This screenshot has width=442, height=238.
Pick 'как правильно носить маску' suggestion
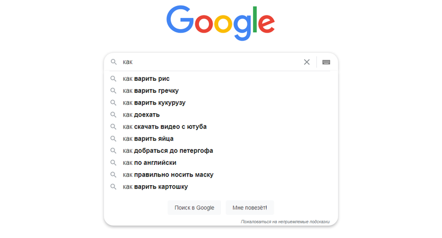[168, 175]
